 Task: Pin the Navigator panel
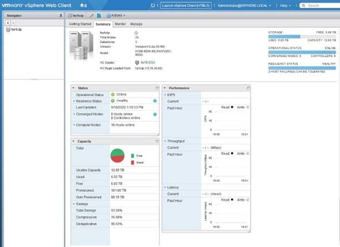click(x=61, y=16)
